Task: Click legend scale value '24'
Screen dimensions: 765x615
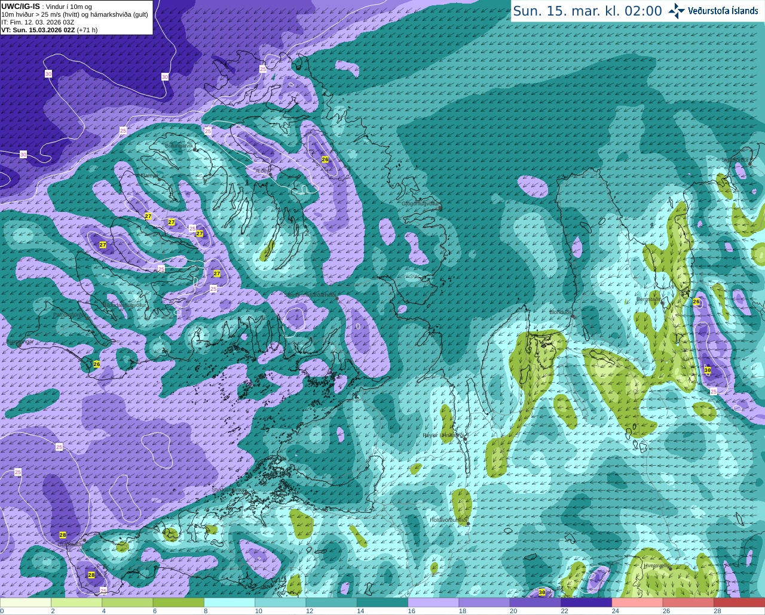Action: tap(616, 611)
